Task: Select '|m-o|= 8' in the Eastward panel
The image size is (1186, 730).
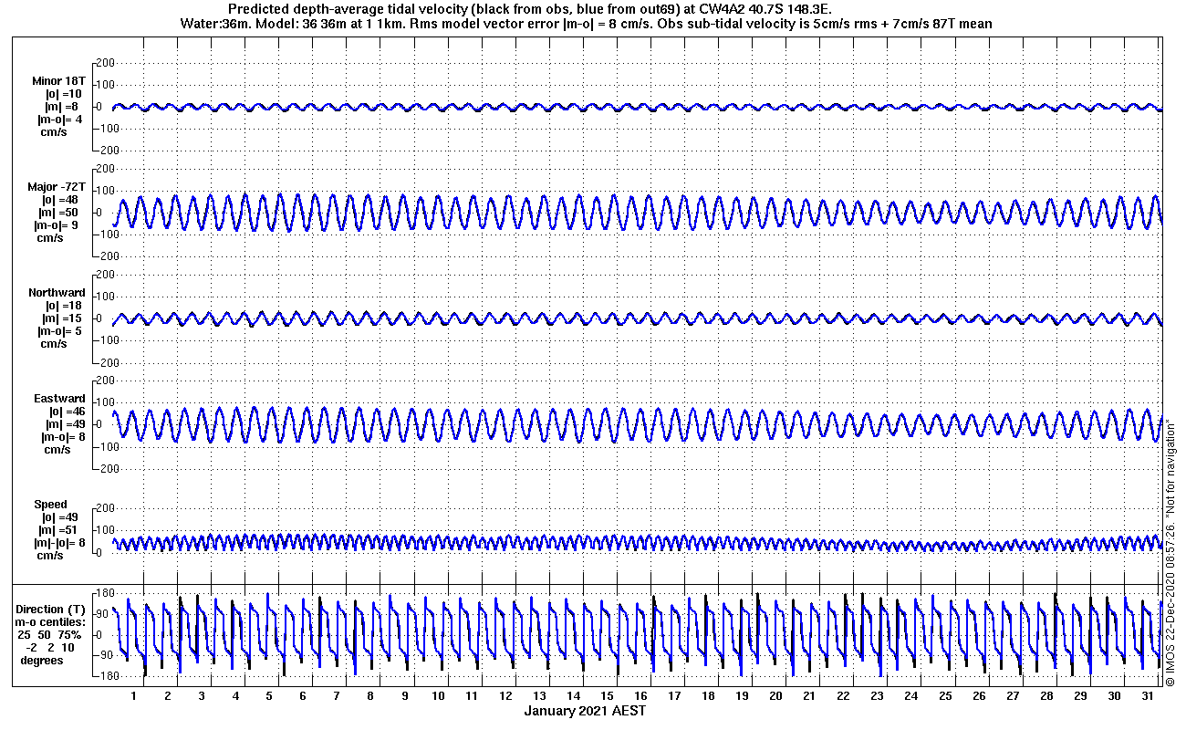Action: pyautogui.click(x=61, y=437)
